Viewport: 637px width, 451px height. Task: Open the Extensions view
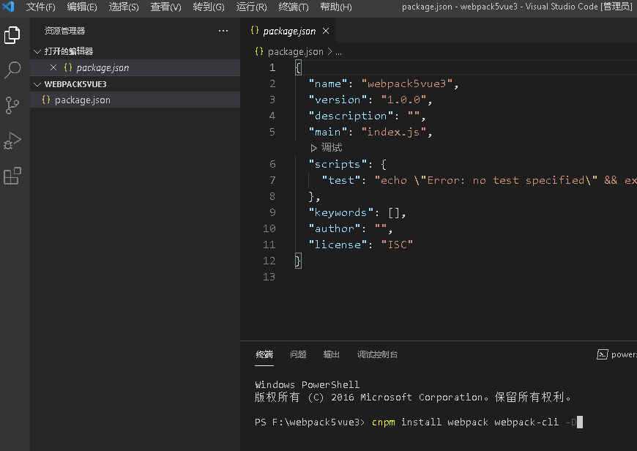(12, 176)
